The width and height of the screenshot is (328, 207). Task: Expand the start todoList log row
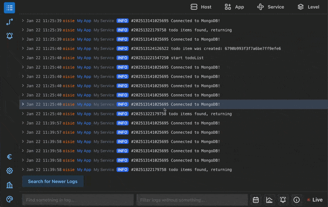23,58
